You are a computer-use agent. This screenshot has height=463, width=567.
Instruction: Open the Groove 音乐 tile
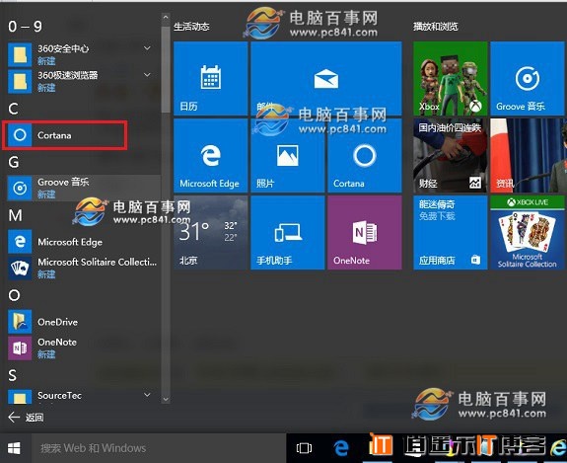point(528,79)
